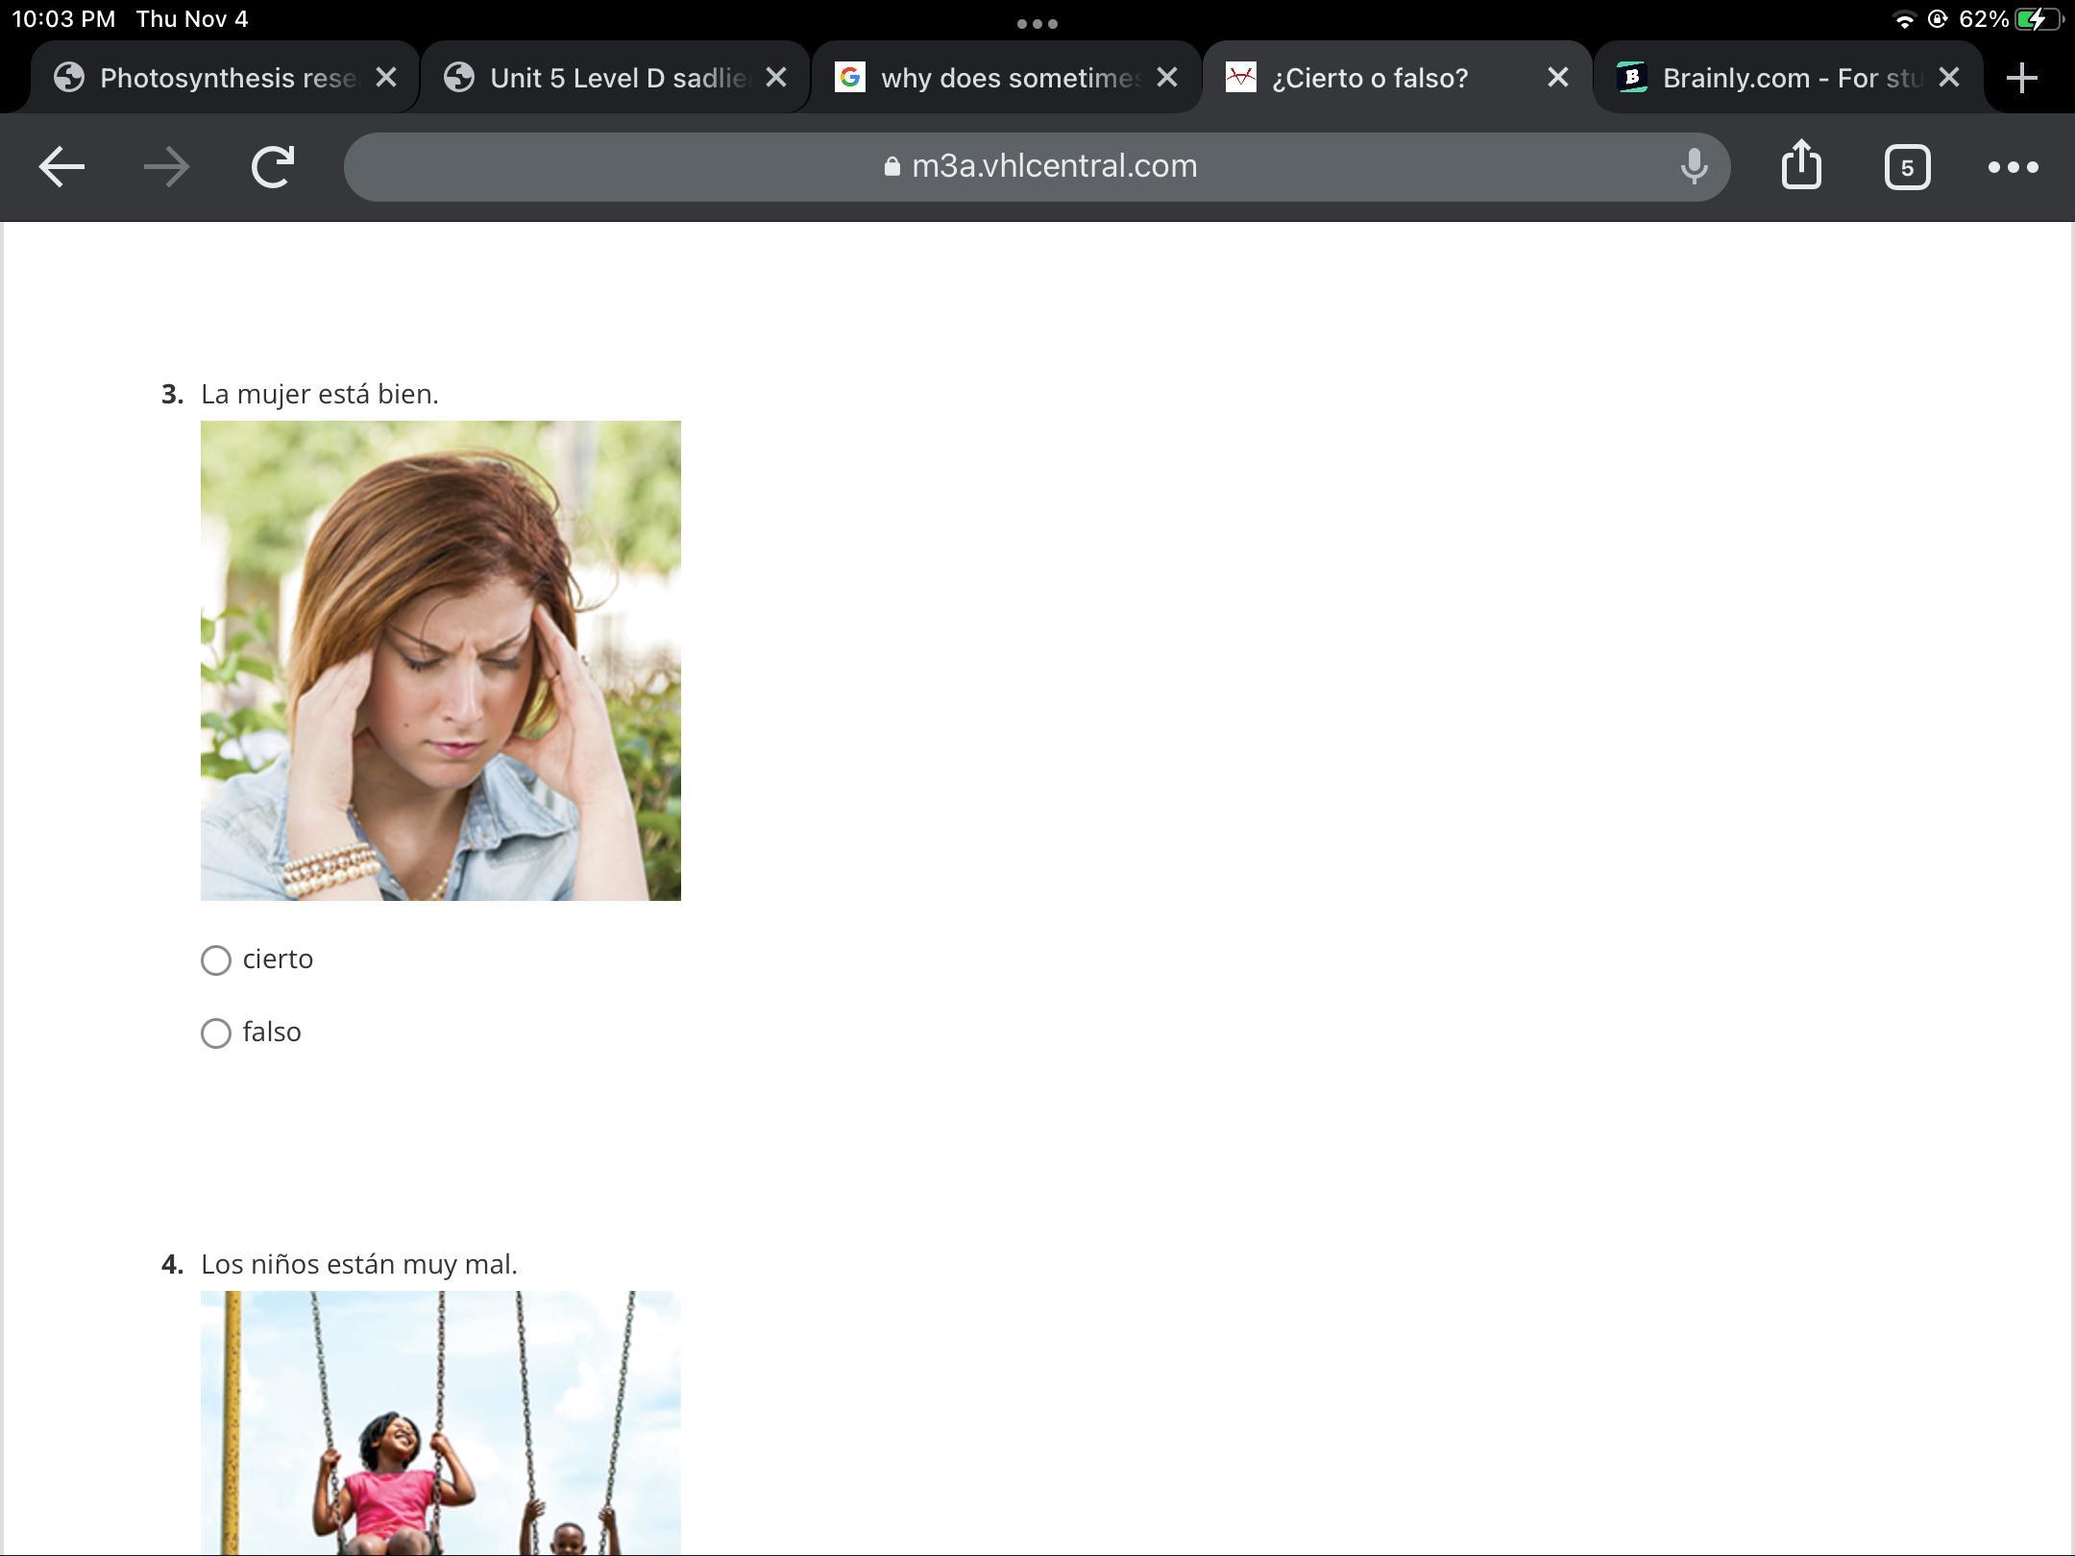This screenshot has width=2075, height=1556.
Task: Select the falso radio button
Action: (216, 1033)
